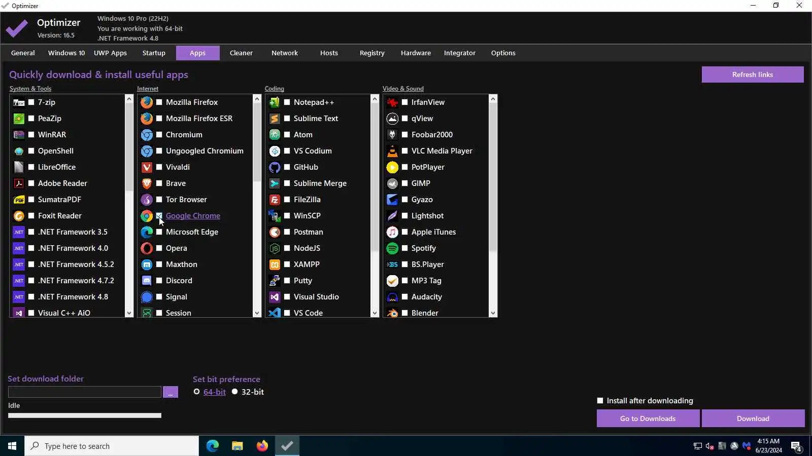Click the Notepad++ icon
The width and height of the screenshot is (812, 456).
click(275, 102)
